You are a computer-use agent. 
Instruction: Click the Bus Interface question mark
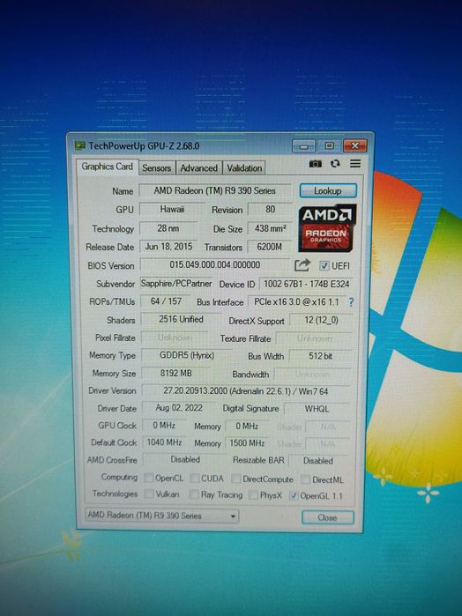pyautogui.click(x=351, y=302)
